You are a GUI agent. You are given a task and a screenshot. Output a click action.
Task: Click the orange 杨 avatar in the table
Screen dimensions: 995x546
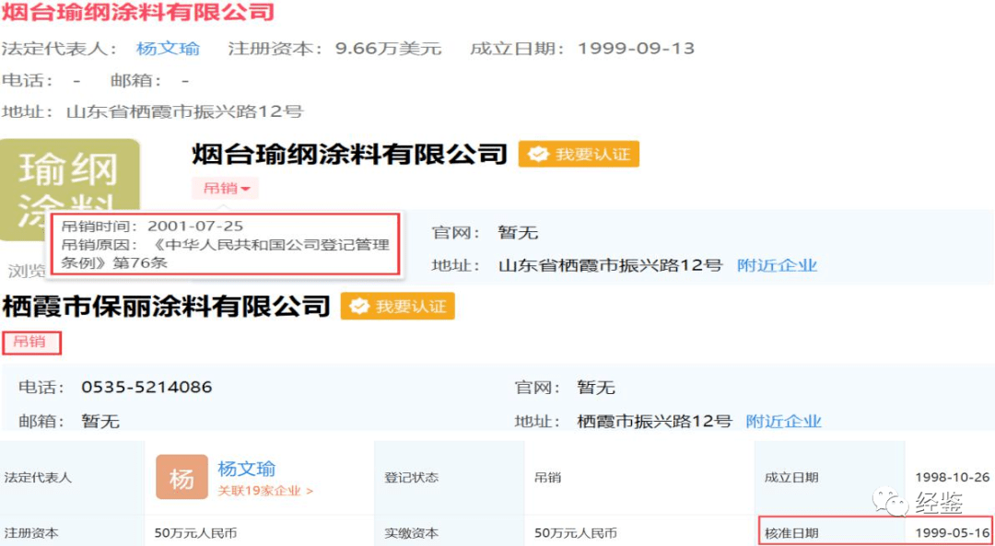pyautogui.click(x=181, y=477)
